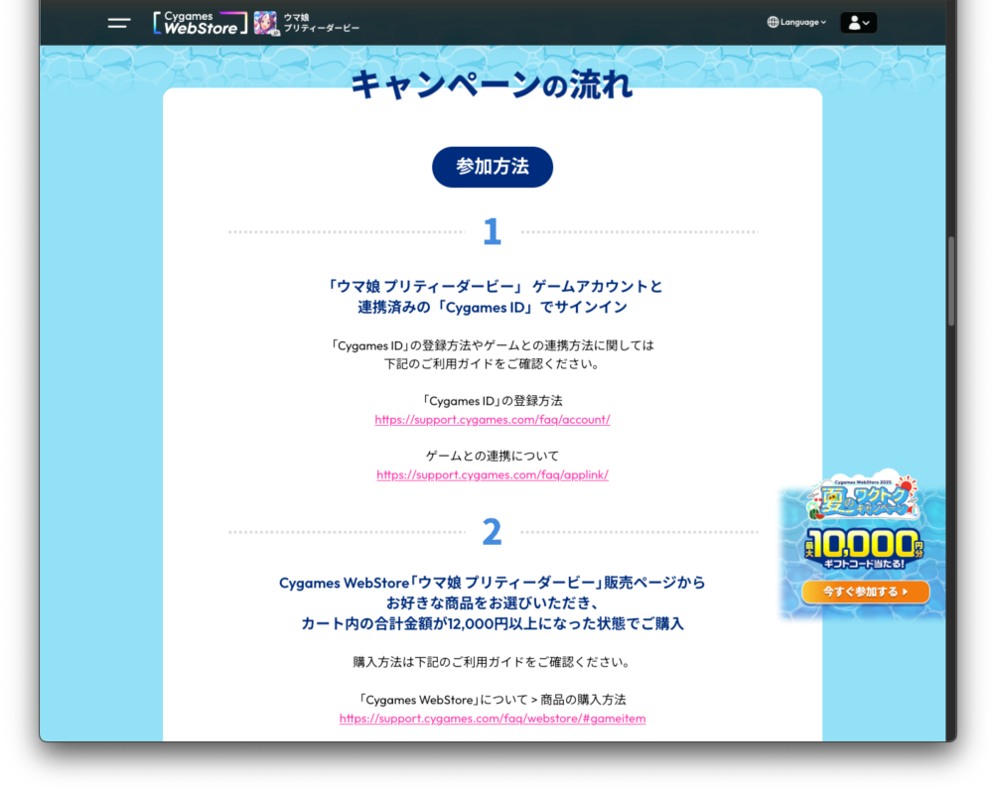The image size is (996, 794).
Task: Open the support.cygames.com/faq/account/ link
Action: [492, 420]
